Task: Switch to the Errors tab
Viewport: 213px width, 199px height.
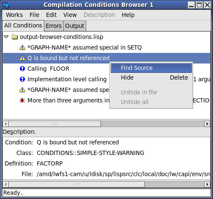Action: point(54,26)
